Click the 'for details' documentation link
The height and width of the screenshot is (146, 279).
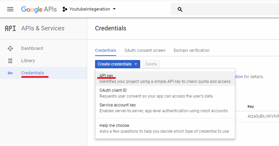click(x=239, y=77)
